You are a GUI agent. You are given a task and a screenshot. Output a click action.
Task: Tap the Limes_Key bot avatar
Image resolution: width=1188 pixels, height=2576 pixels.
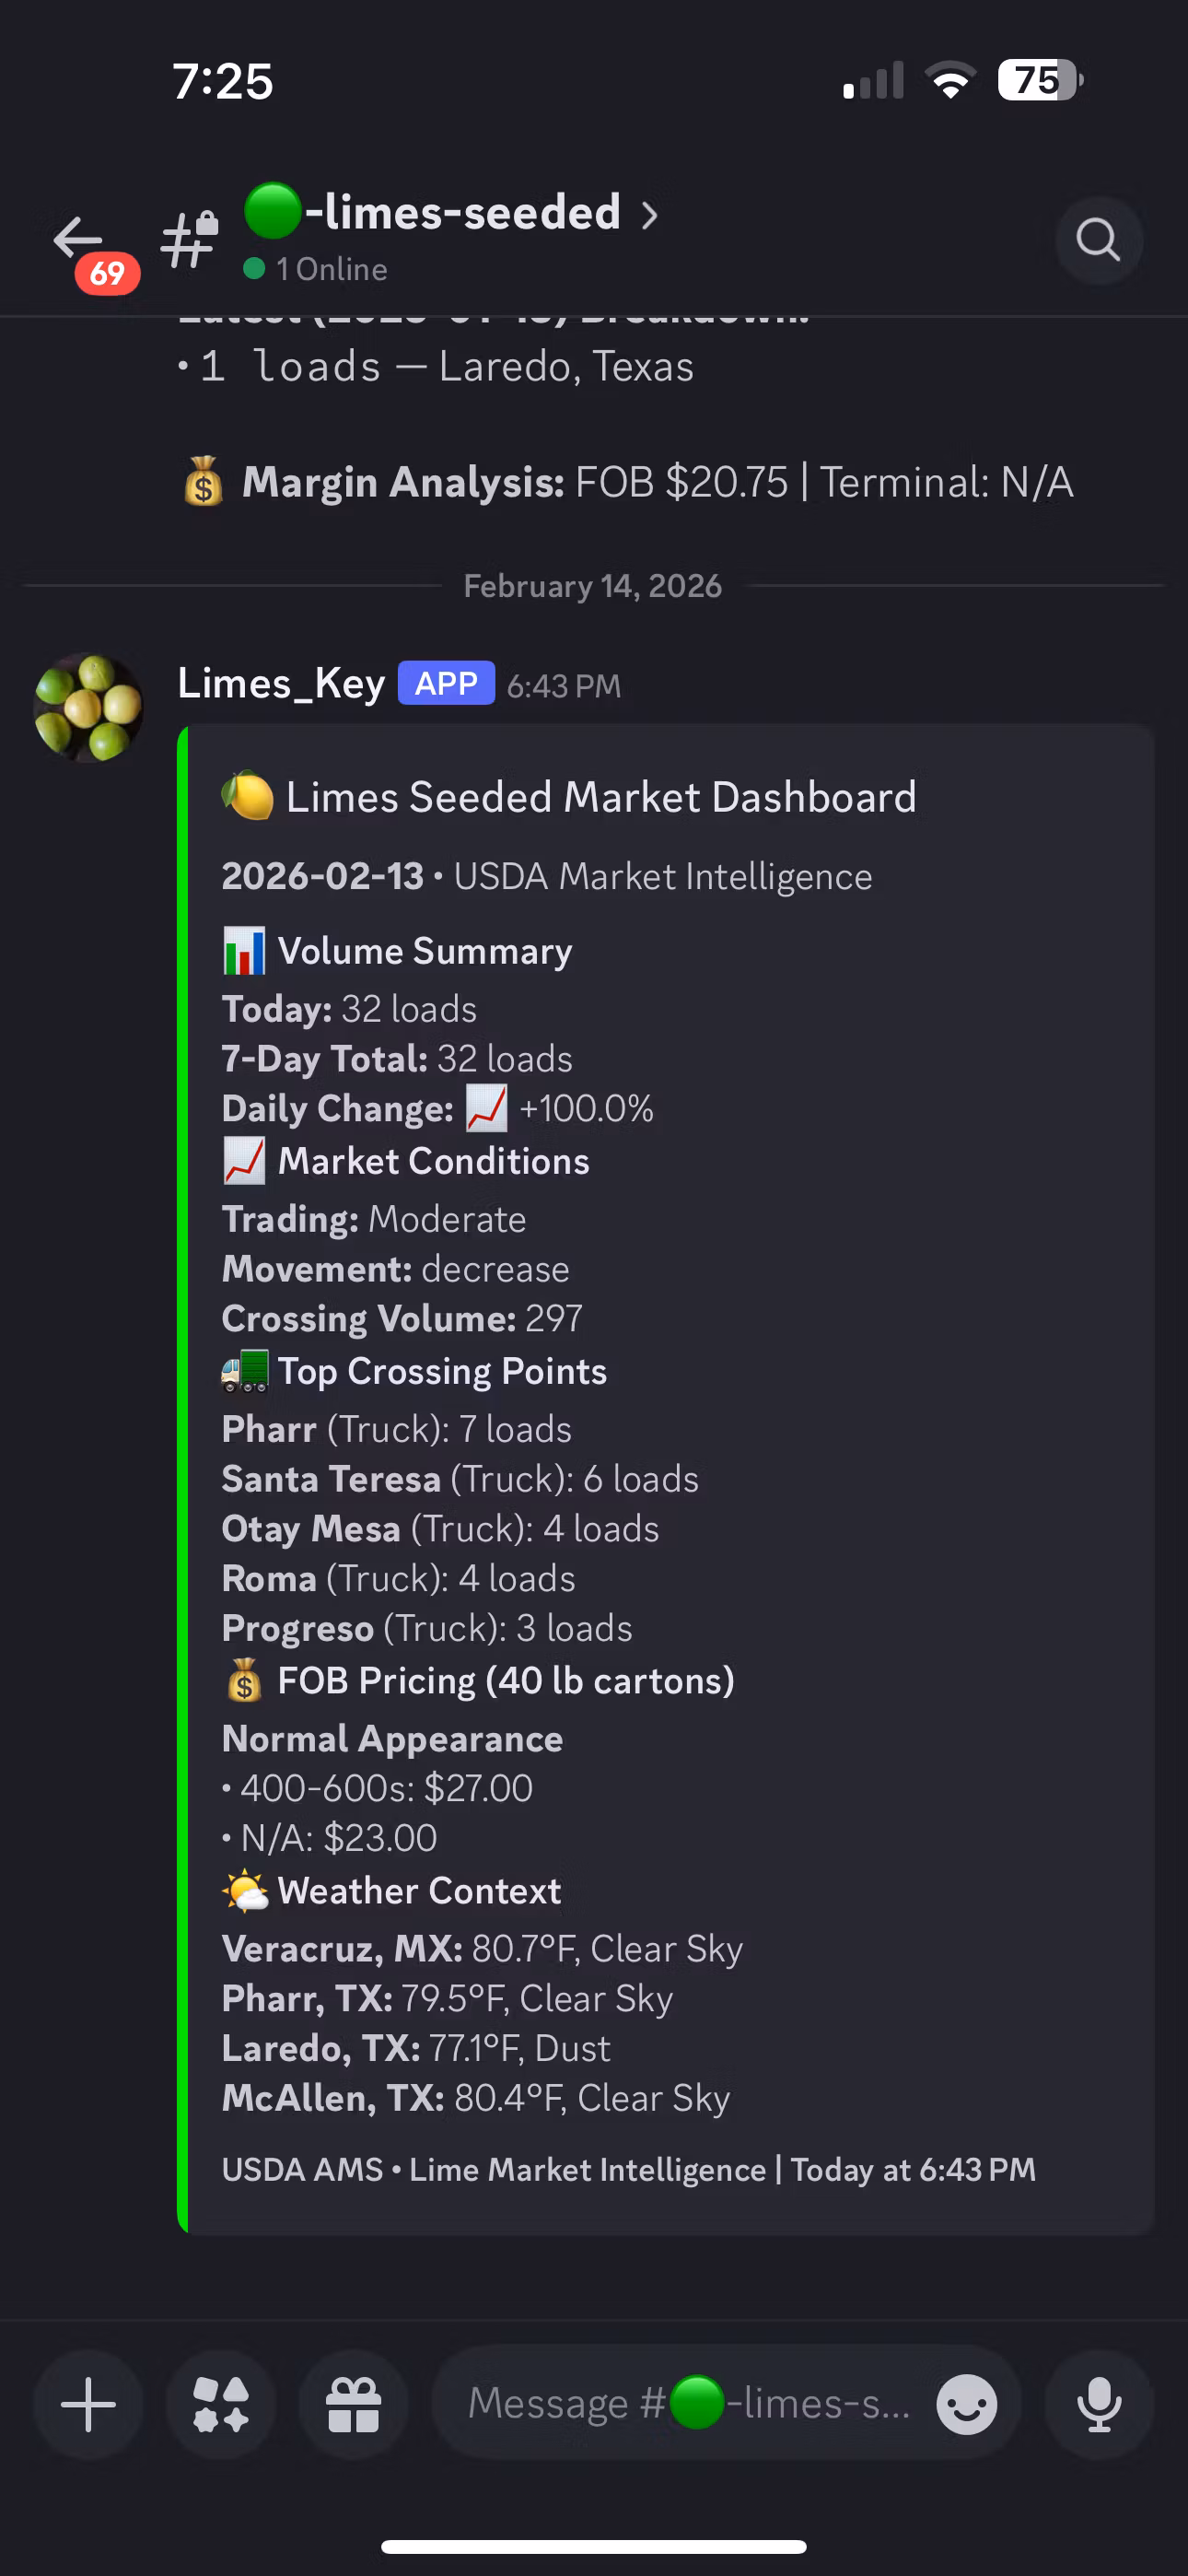(88, 707)
